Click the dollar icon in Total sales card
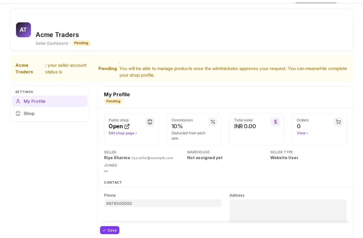This screenshot has width=363, height=238. (x=275, y=122)
